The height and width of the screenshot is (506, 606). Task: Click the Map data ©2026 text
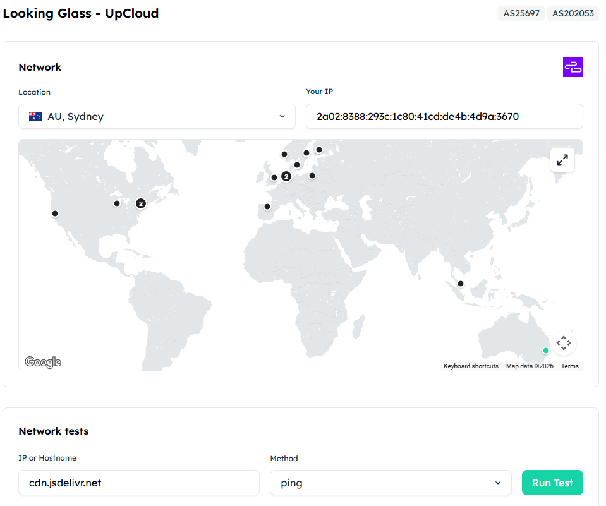(530, 366)
